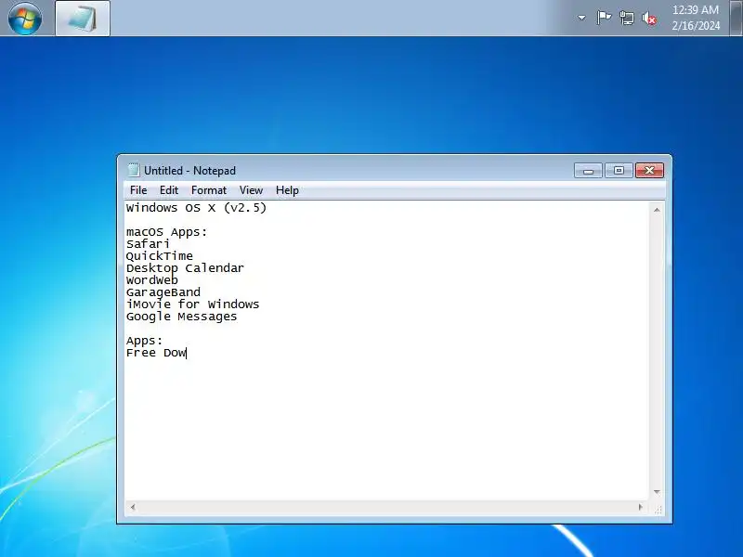The height and width of the screenshot is (557, 743).
Task: Click the vertical scrollbar up arrow
Action: coord(657,210)
